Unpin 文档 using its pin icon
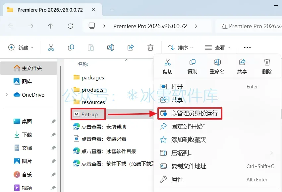This screenshot has height=192, width=282. click(x=53, y=148)
